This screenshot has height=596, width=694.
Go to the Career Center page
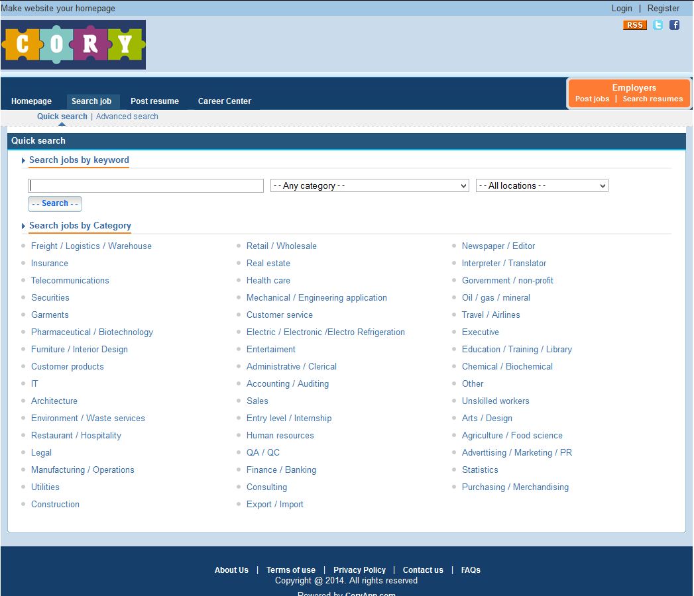pos(224,101)
